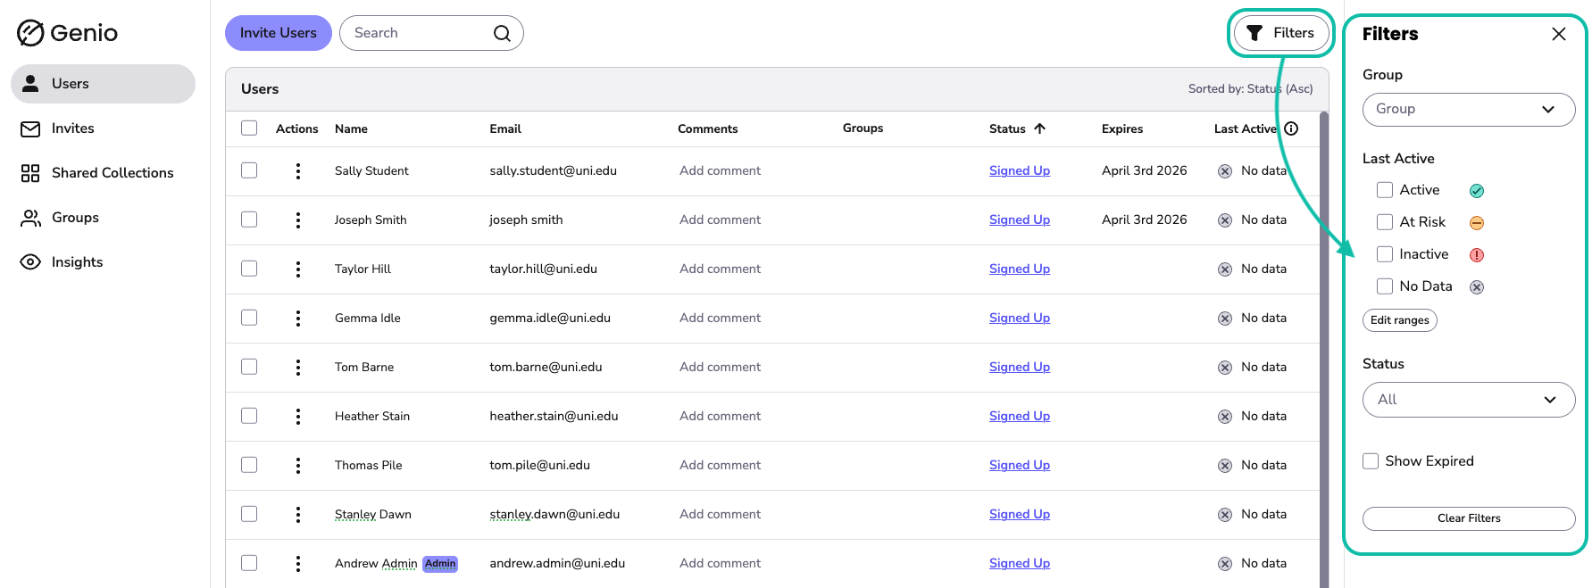1592x588 pixels.
Task: Click the users table vertical scrollbar
Action: tap(1324, 348)
